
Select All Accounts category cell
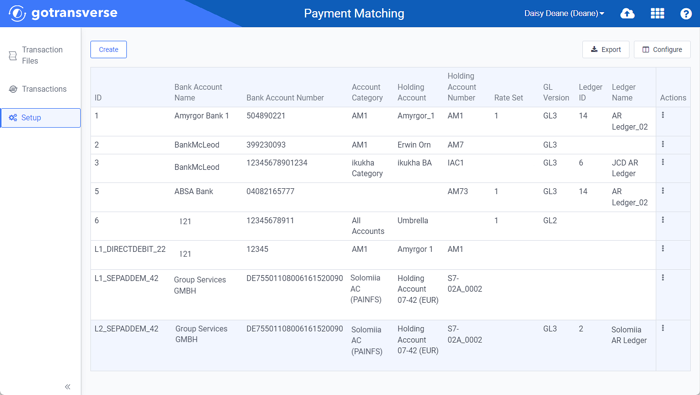368,226
